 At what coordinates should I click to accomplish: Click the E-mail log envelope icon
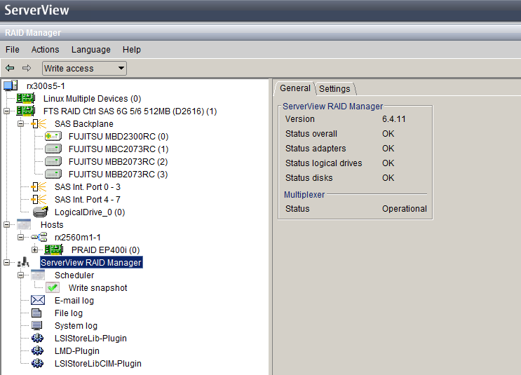38,300
